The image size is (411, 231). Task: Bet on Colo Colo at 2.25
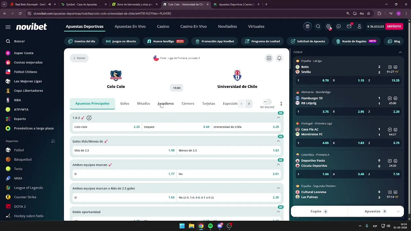tap(107, 127)
